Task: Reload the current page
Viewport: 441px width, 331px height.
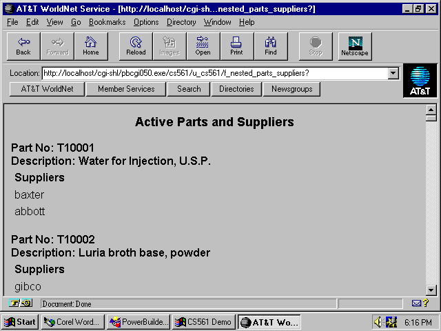Action: click(x=136, y=46)
